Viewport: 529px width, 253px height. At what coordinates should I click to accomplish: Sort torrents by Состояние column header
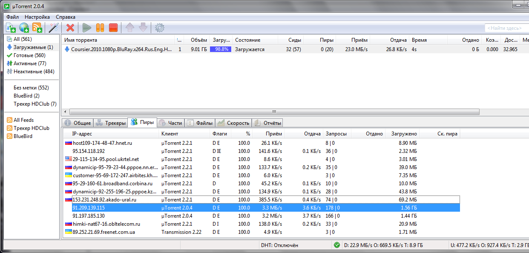[256, 40]
